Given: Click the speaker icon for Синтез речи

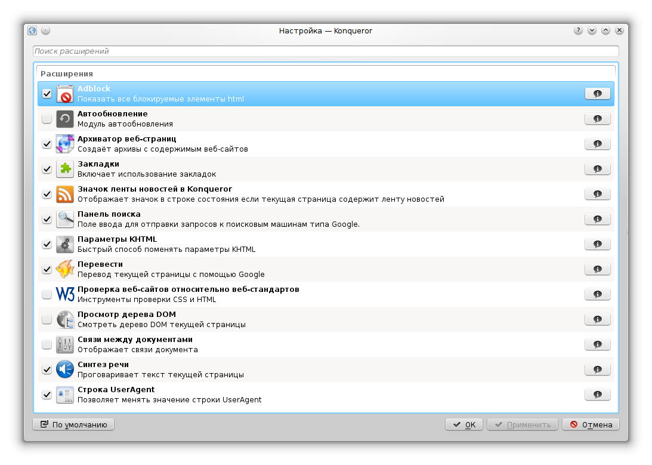Looking at the screenshot, I should (64, 369).
